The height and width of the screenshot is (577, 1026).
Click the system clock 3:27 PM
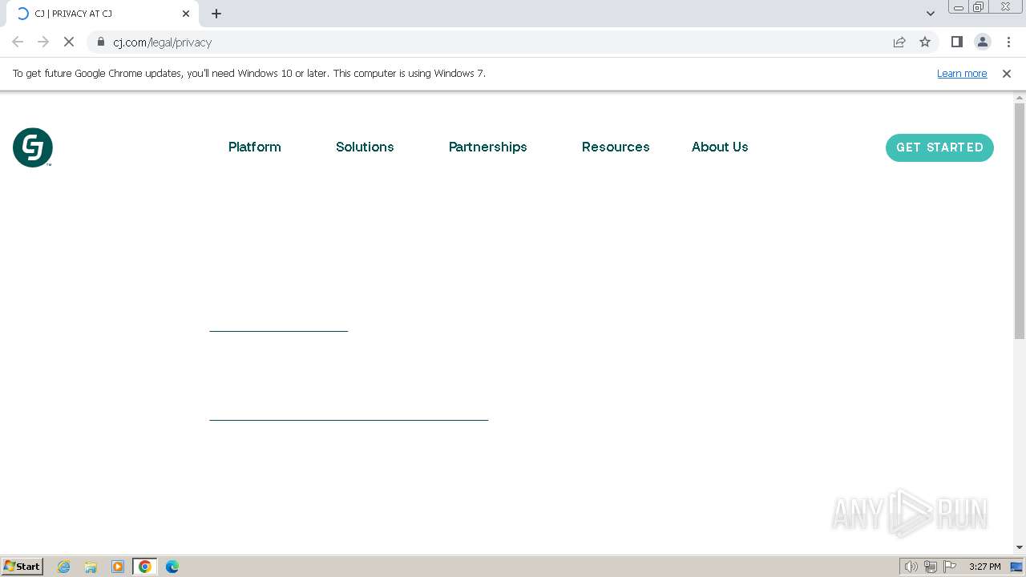click(984, 567)
